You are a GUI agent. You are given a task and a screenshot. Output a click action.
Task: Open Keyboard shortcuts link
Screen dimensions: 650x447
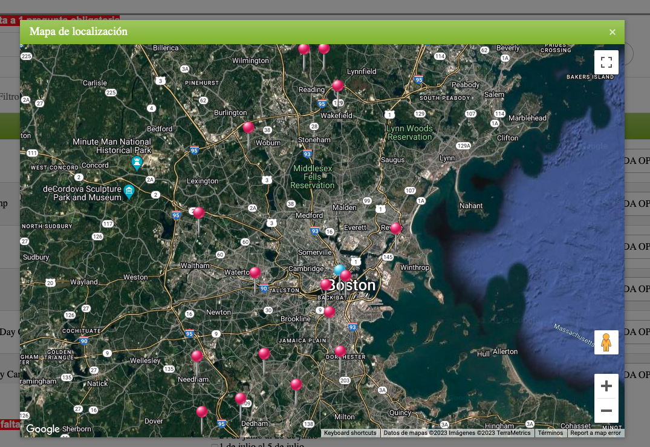[x=350, y=433]
